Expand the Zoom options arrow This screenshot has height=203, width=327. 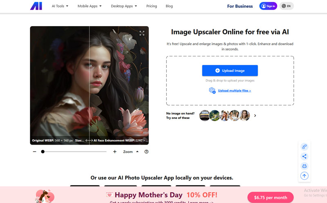pyautogui.click(x=137, y=152)
